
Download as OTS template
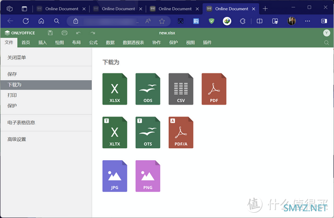click(x=148, y=133)
